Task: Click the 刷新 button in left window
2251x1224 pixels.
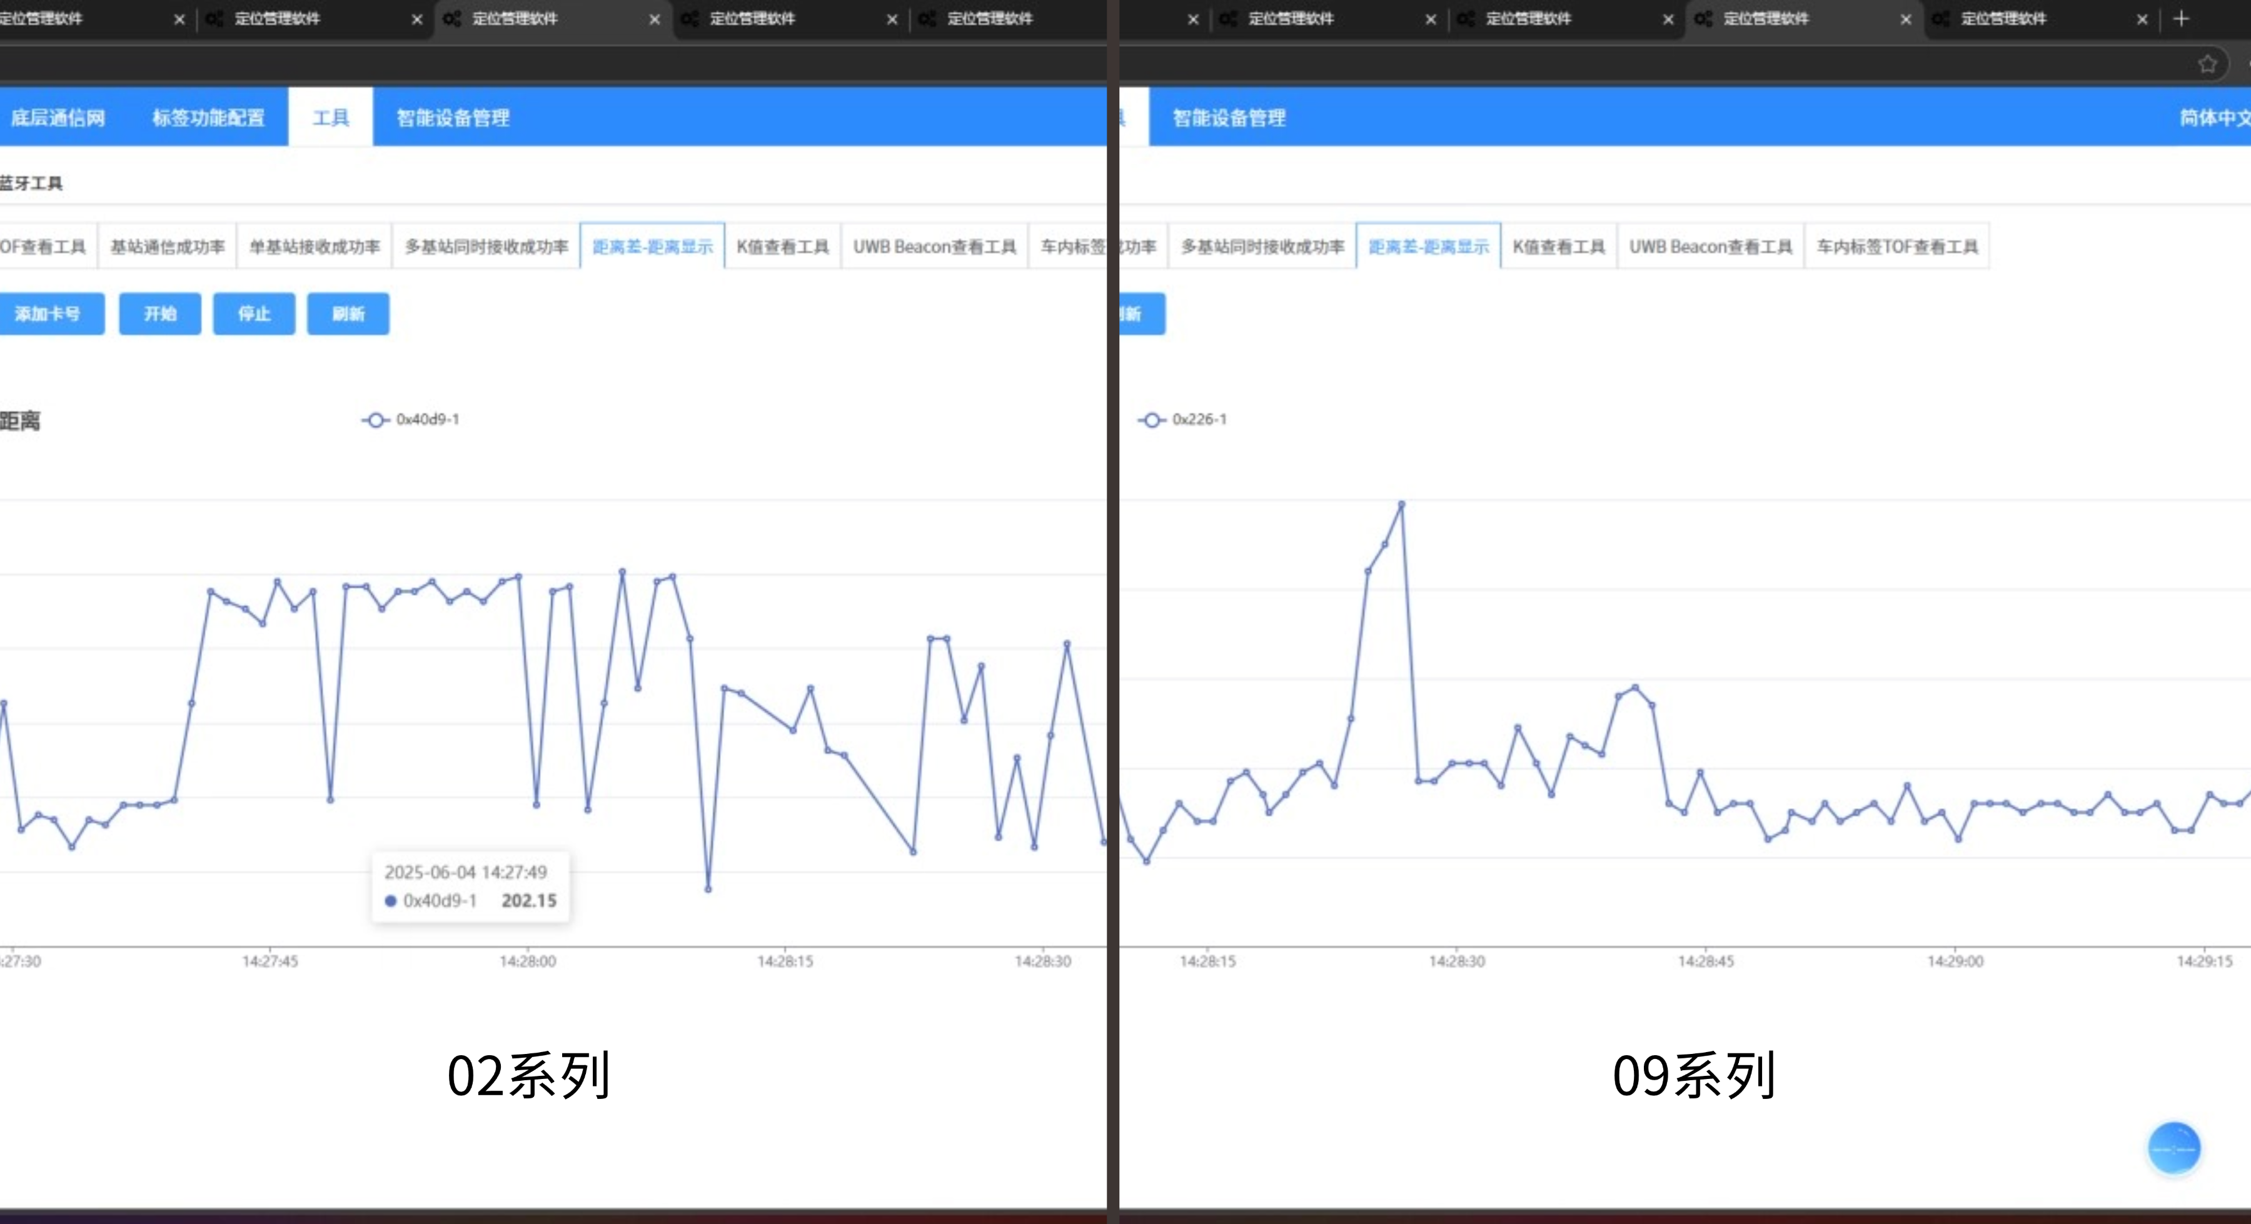Action: click(x=348, y=314)
